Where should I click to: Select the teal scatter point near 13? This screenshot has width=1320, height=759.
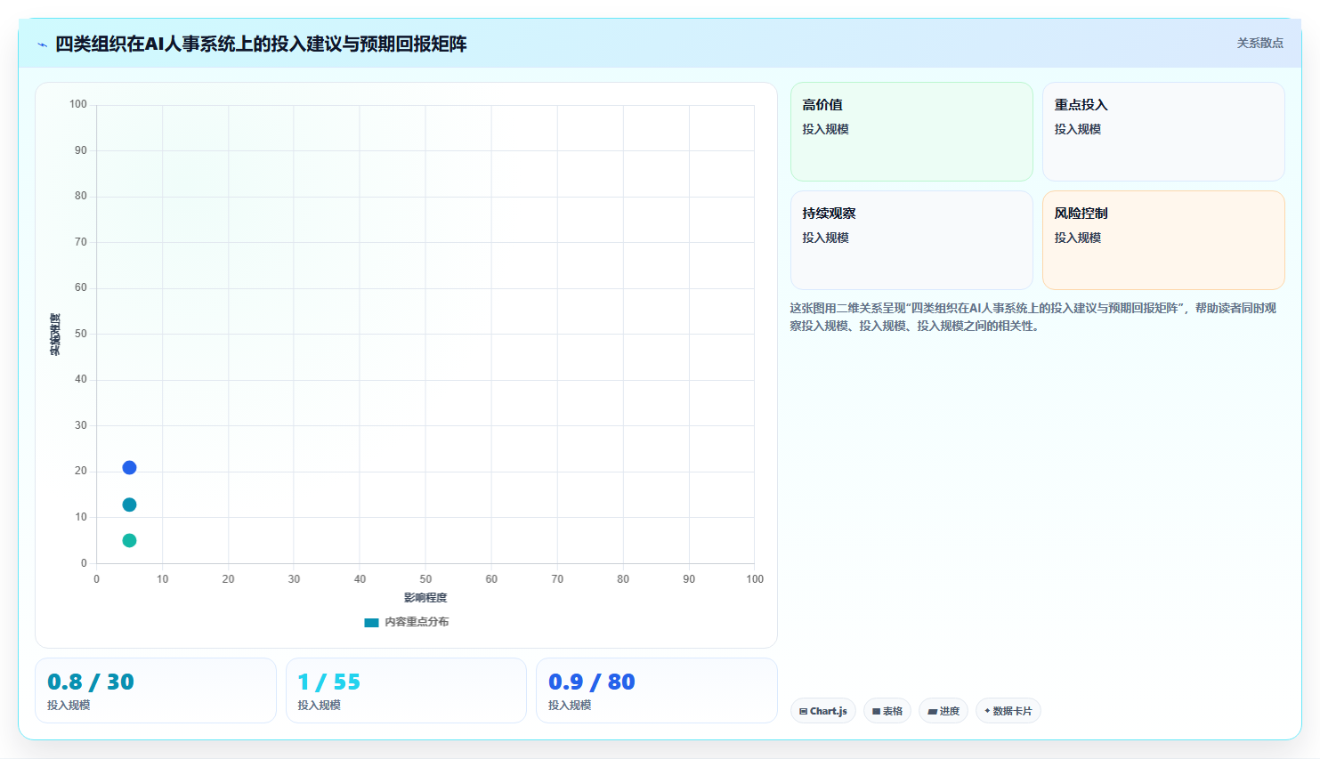129,505
